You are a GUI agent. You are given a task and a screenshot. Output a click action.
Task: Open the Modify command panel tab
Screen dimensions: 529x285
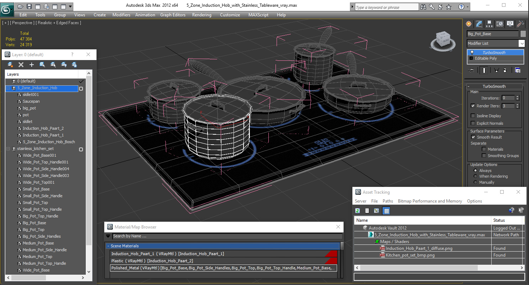coord(479,24)
